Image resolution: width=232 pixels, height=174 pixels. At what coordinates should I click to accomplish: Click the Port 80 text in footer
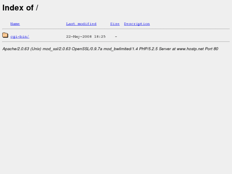pyautogui.click(x=212, y=49)
